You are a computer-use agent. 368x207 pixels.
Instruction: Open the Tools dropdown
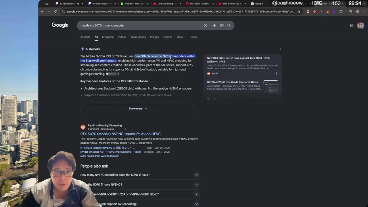pos(195,37)
